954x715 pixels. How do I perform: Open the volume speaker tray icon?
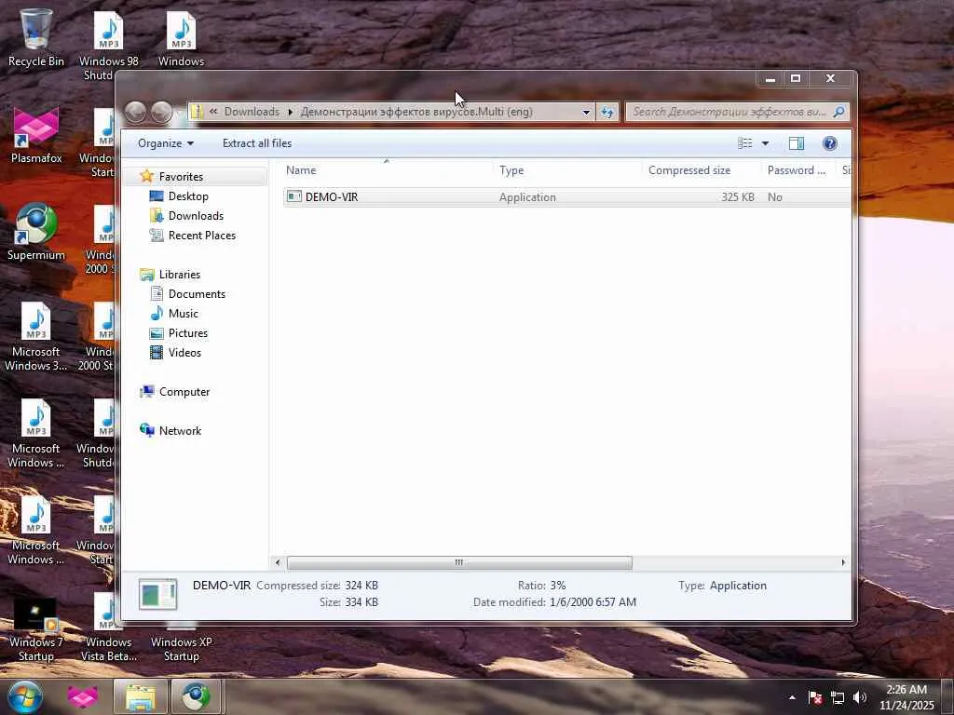coord(859,697)
